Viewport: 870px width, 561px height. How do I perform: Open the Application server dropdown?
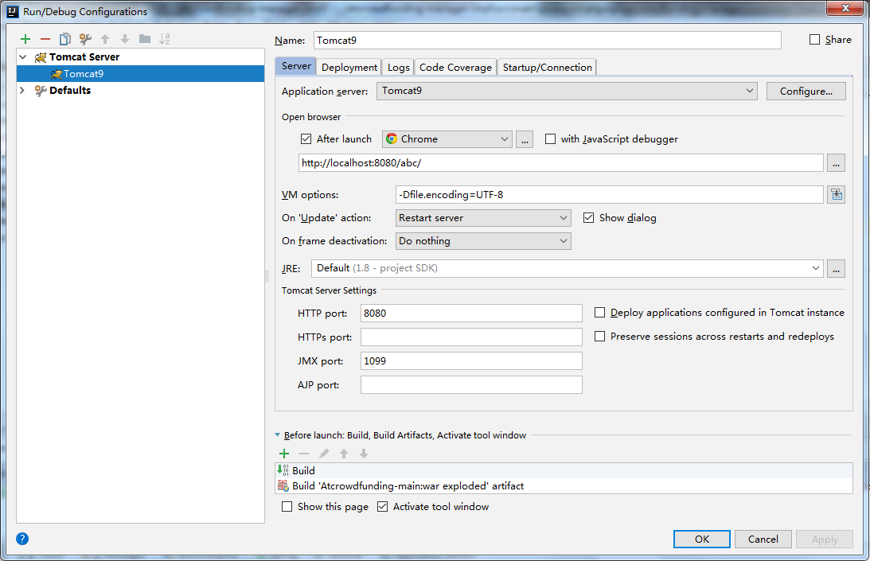tap(567, 91)
